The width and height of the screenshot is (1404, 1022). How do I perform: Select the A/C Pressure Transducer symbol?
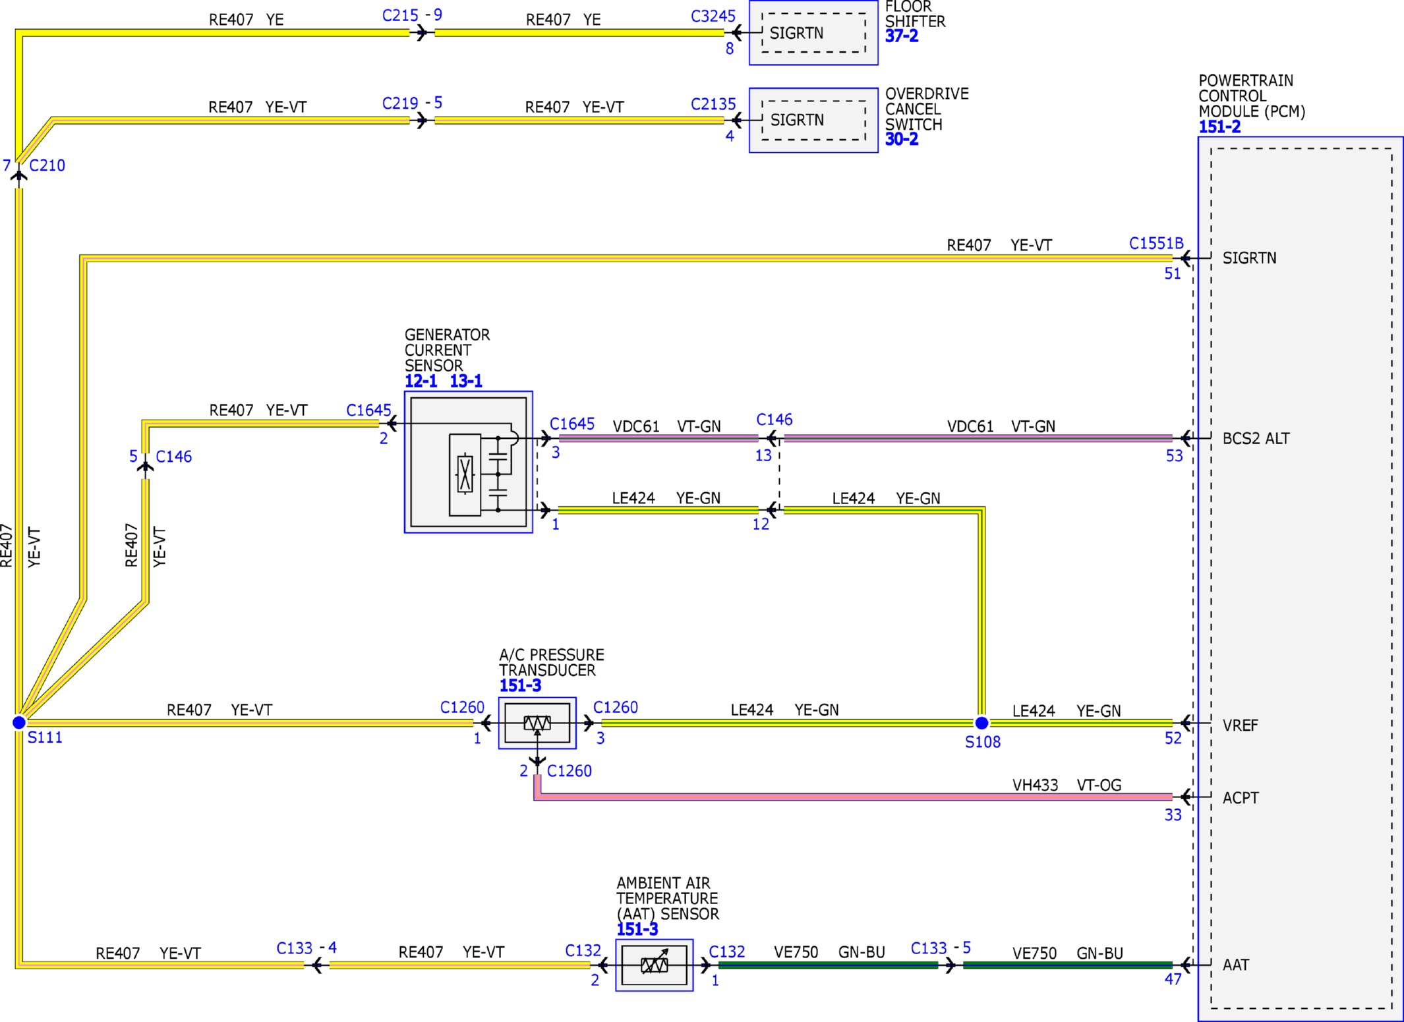coord(537,723)
